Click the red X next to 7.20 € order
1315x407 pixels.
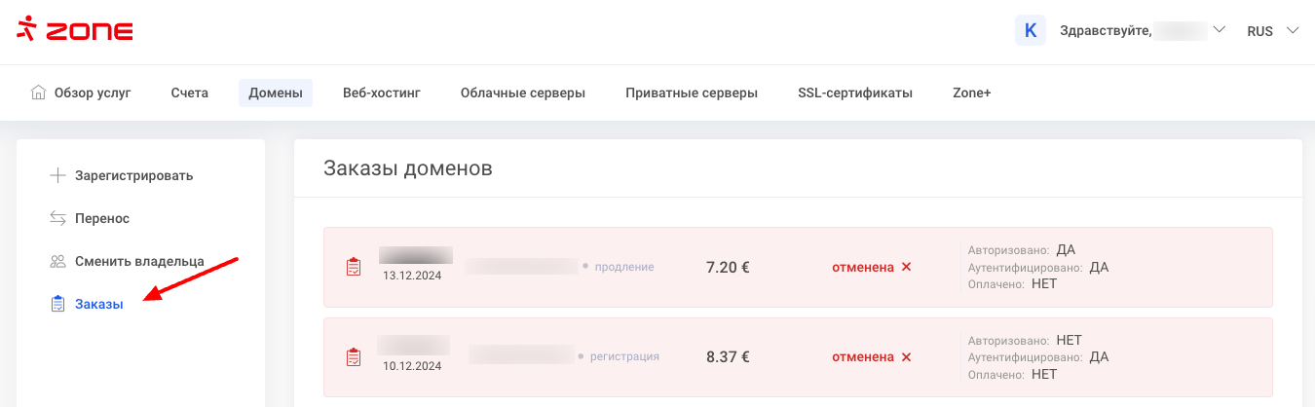coord(906,267)
